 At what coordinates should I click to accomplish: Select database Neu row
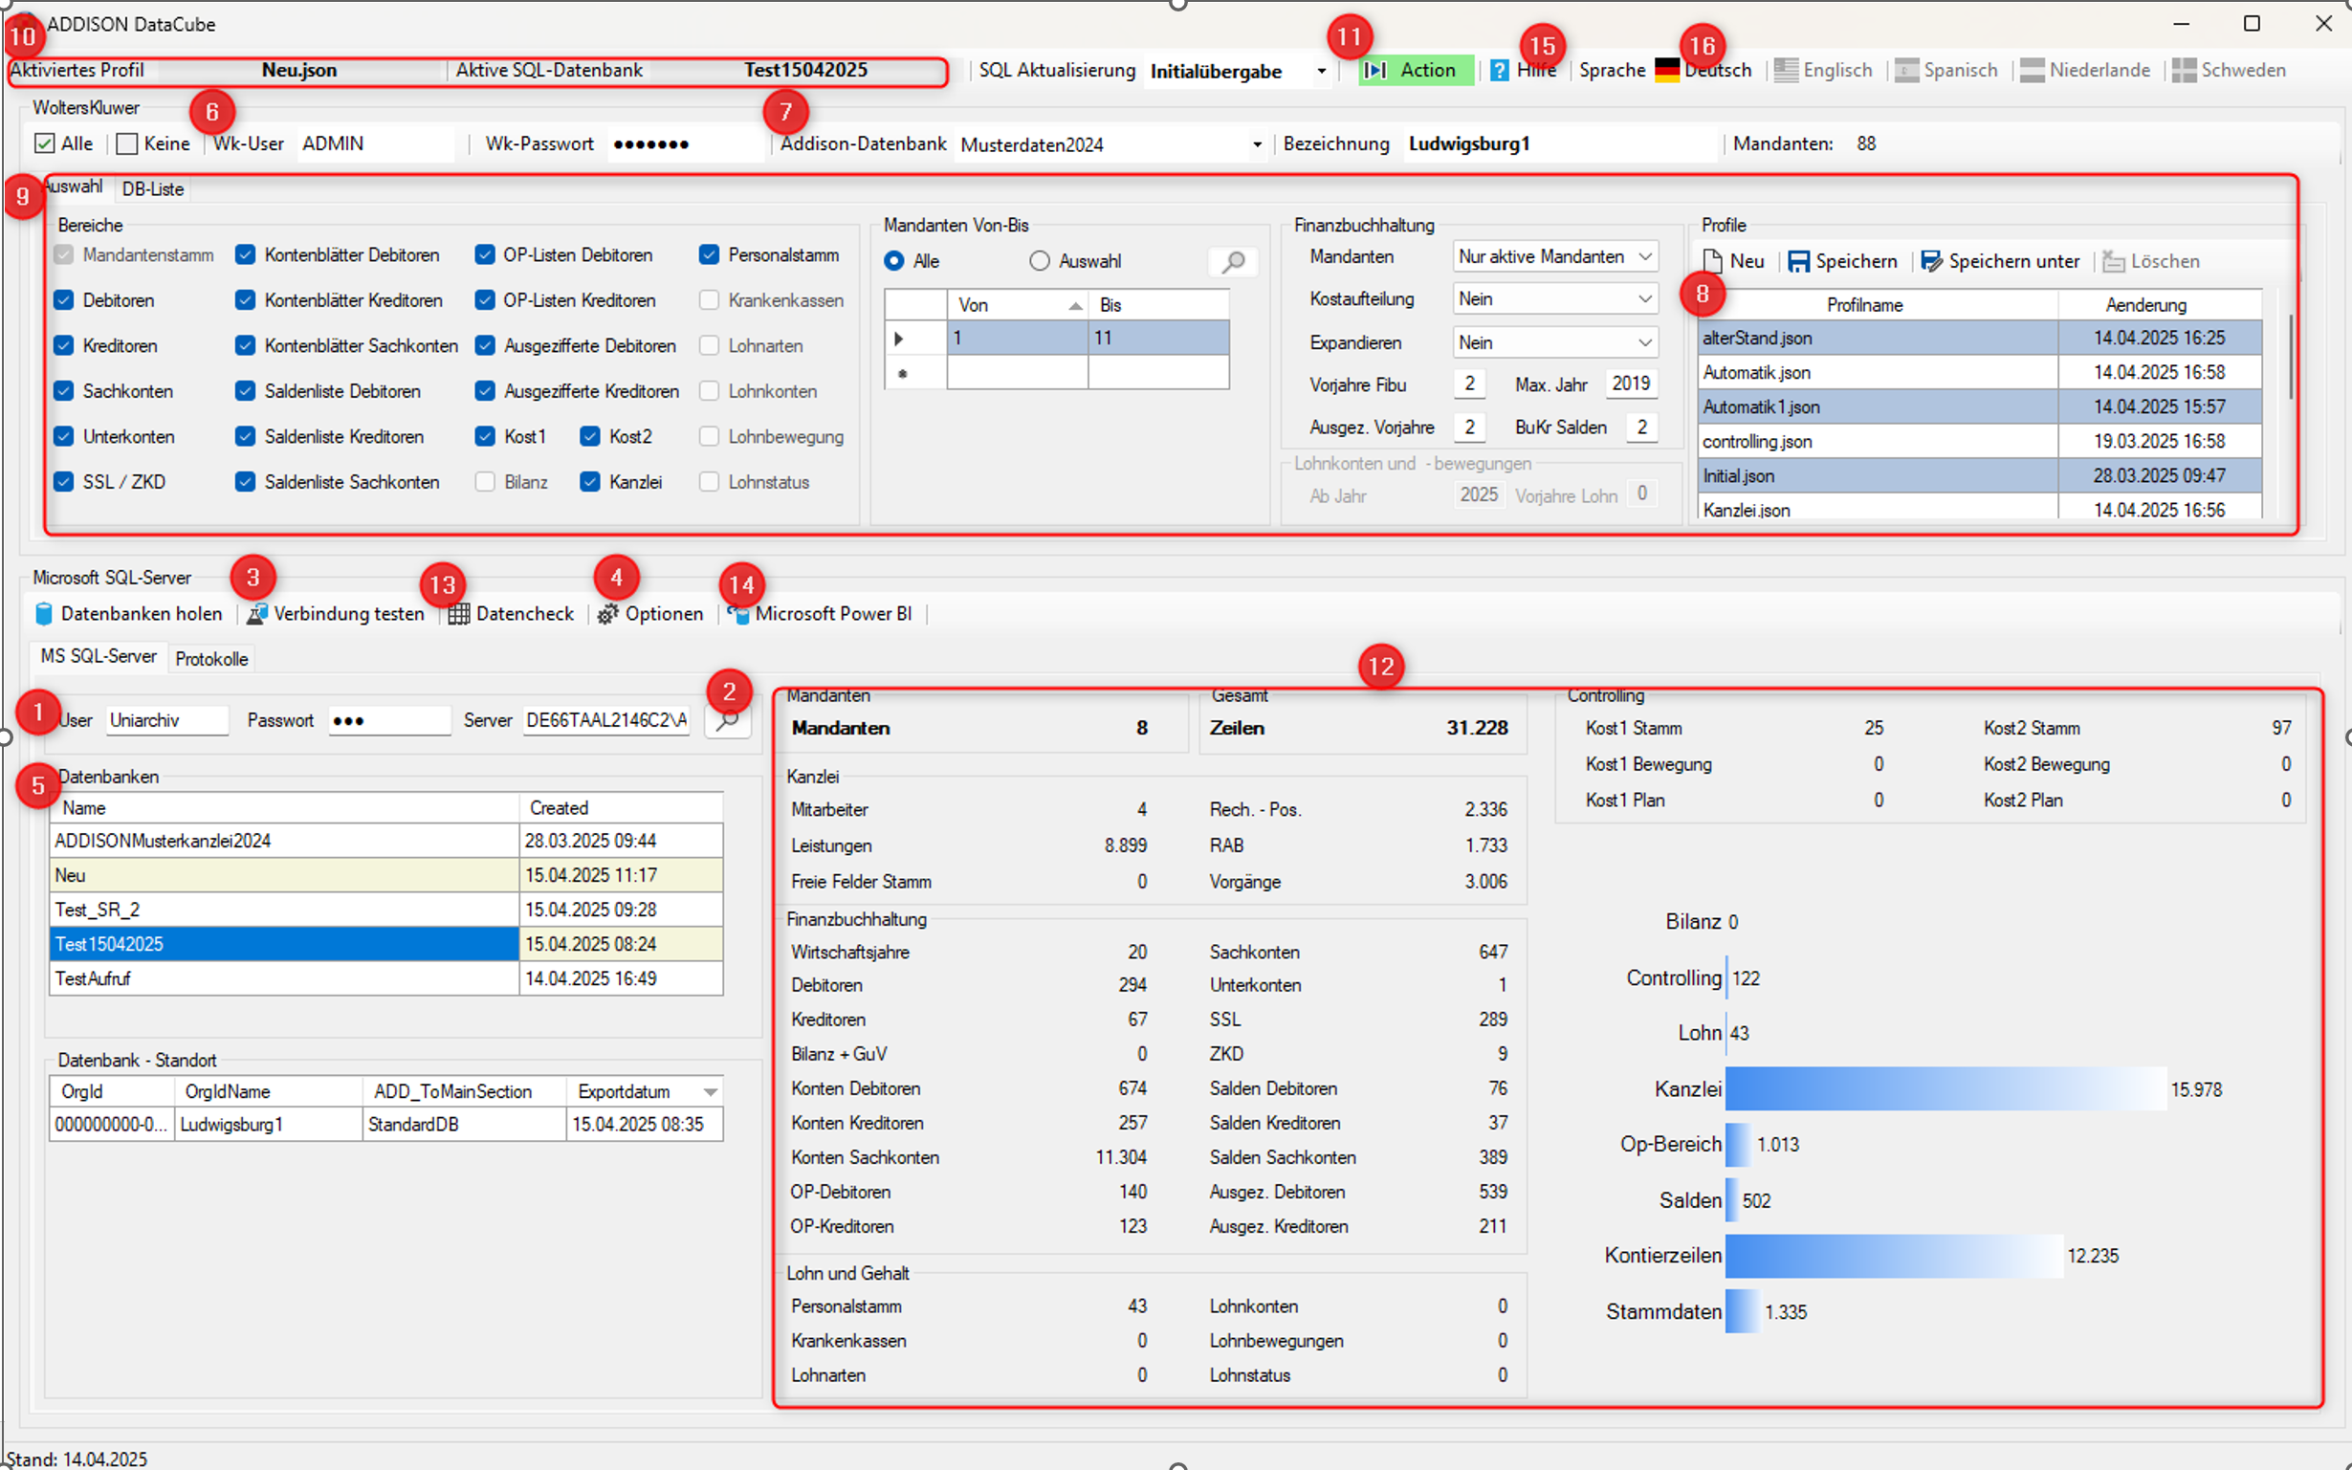[x=386, y=875]
